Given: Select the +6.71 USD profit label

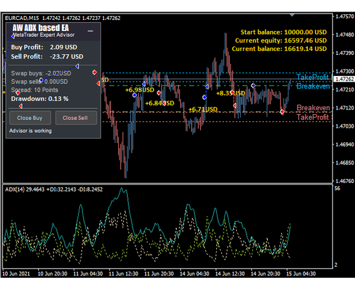Looking at the screenshot, I should [203, 110].
